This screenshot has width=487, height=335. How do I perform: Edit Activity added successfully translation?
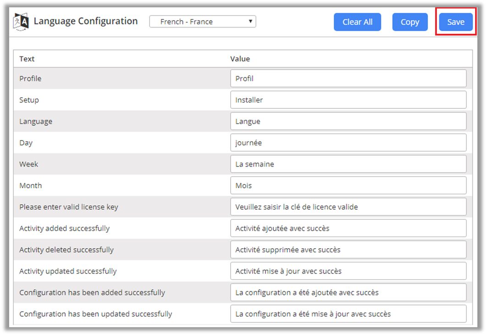point(348,229)
